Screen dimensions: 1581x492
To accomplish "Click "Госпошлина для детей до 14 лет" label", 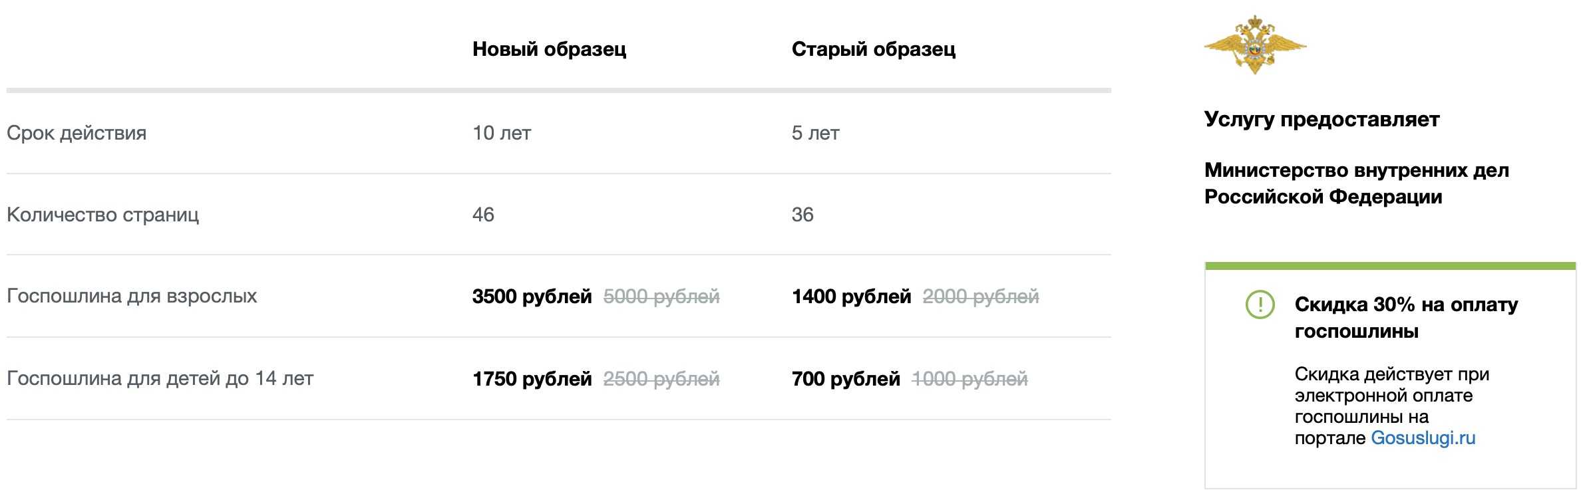I will click(160, 378).
